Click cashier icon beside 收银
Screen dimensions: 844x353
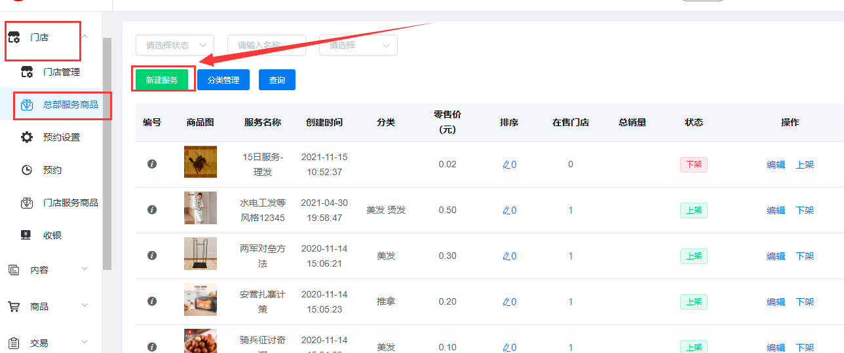coord(27,235)
